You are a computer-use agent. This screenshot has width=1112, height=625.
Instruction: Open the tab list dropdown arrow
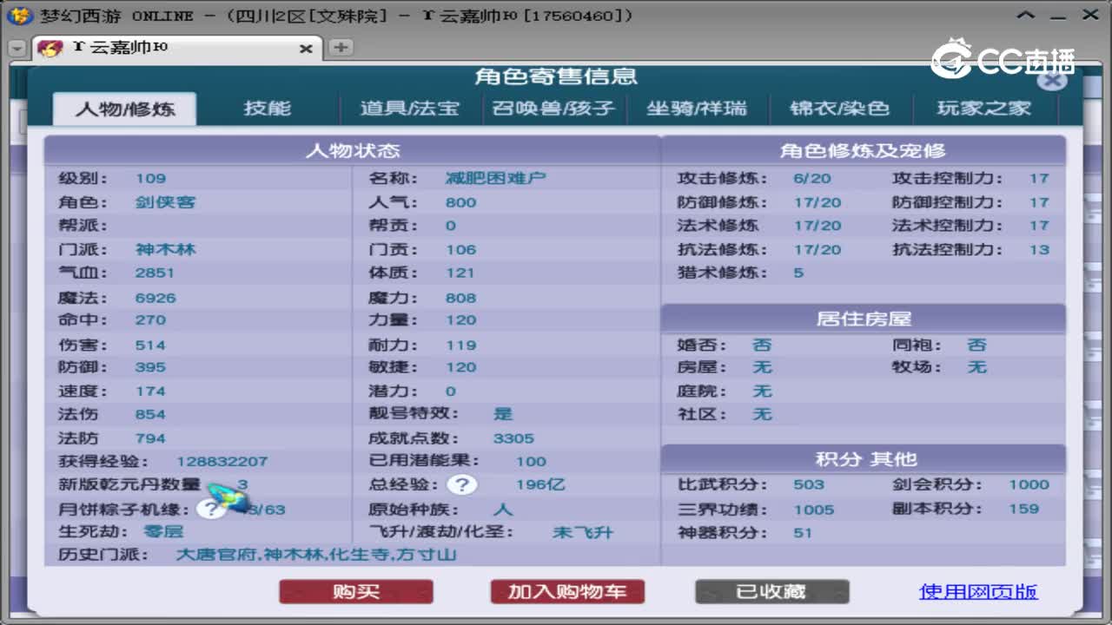(17, 49)
